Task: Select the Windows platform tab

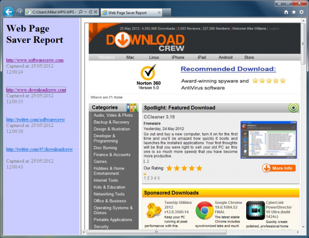Action: pos(107,57)
